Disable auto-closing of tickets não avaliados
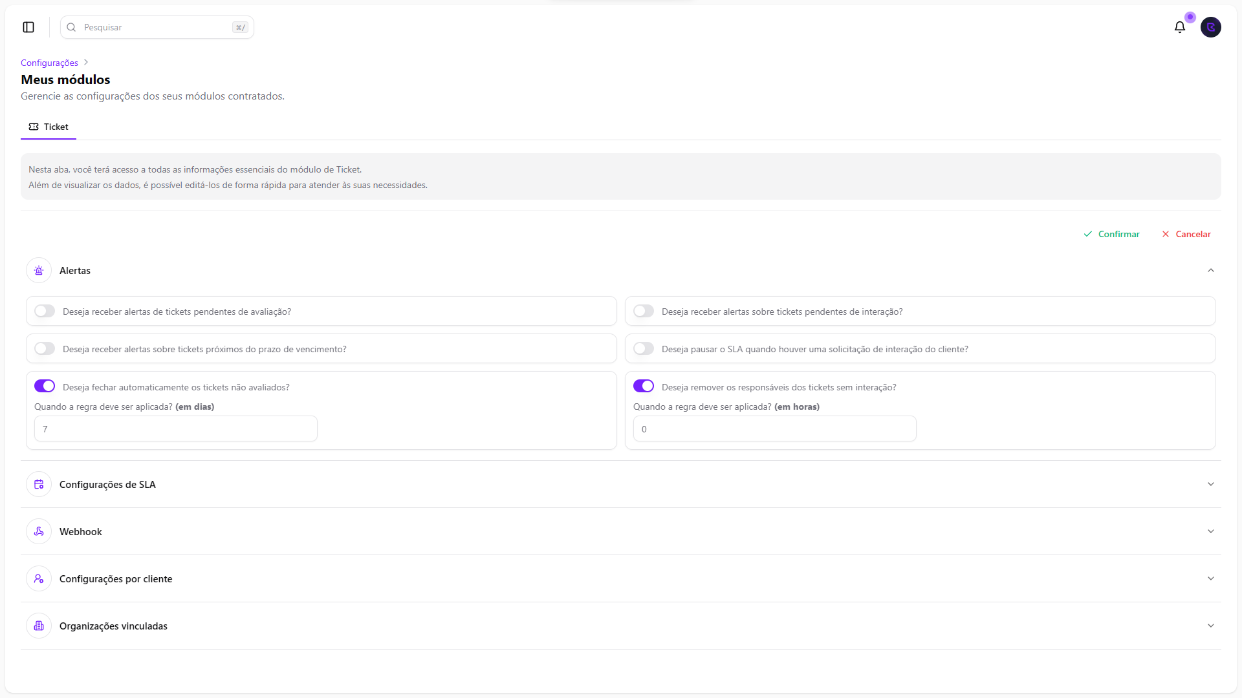Image resolution: width=1242 pixels, height=698 pixels. 45,386
